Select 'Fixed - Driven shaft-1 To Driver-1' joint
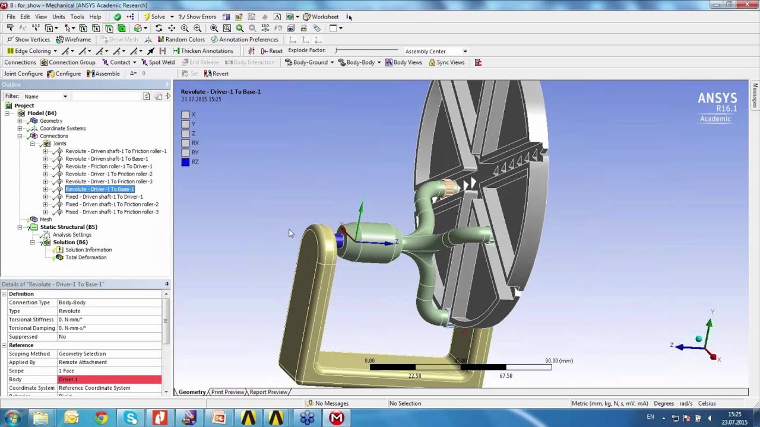The height and width of the screenshot is (427, 760). (104, 197)
